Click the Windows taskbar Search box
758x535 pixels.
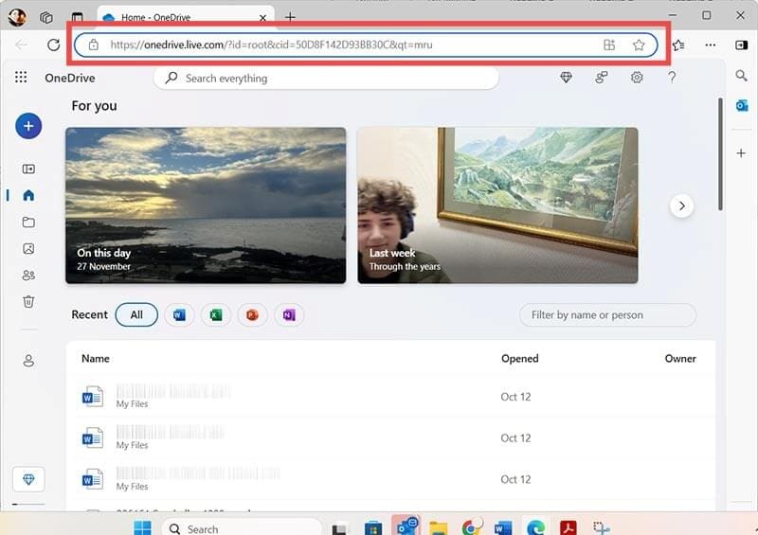242,528
